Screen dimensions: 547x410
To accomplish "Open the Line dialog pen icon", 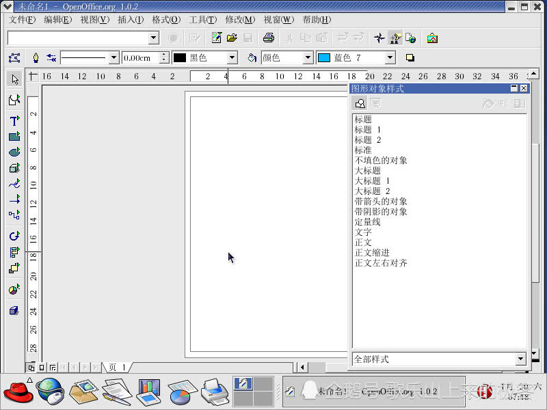I will (x=36, y=58).
